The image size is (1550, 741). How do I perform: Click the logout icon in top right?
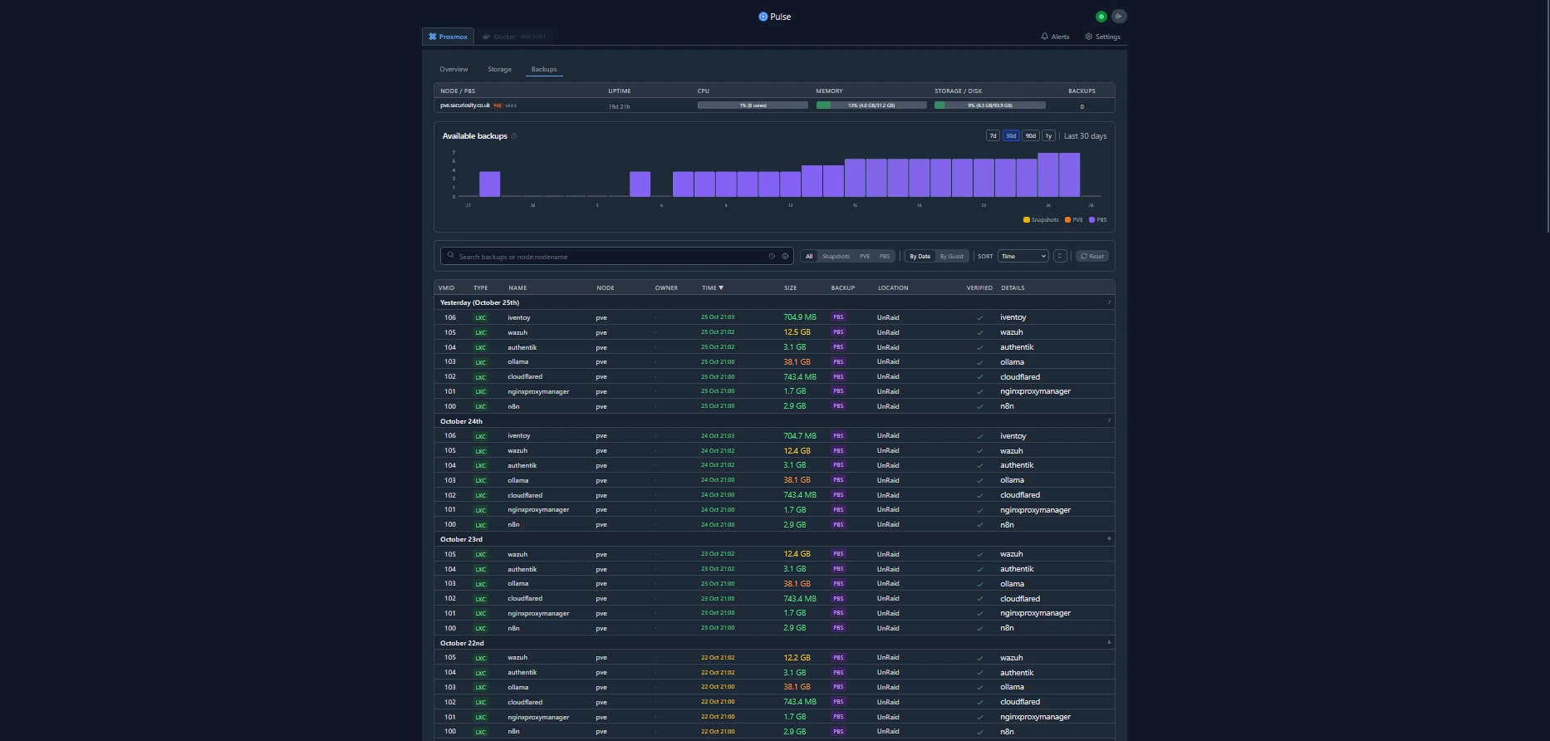(x=1119, y=17)
